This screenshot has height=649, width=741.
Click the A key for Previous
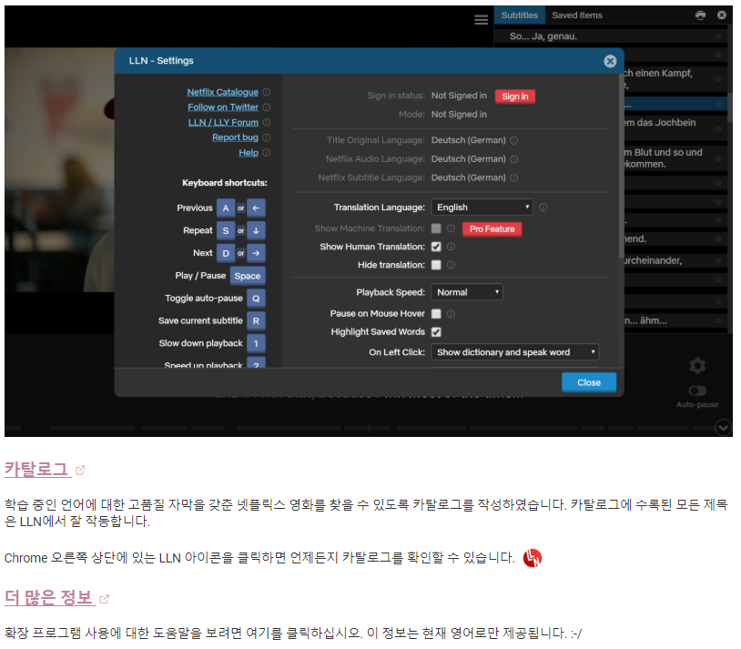click(226, 208)
